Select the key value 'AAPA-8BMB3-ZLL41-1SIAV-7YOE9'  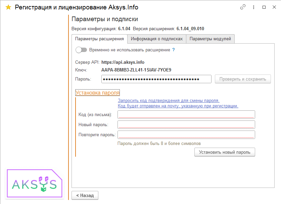click(x=136, y=70)
